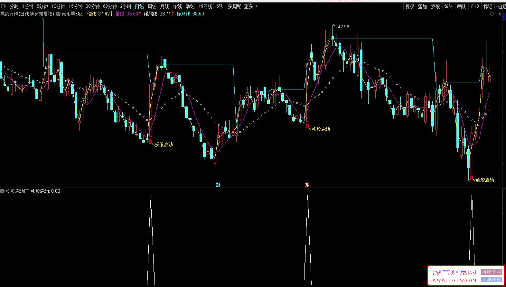Click the 多股 multi-stock button
506x287 pixels.
436,6
